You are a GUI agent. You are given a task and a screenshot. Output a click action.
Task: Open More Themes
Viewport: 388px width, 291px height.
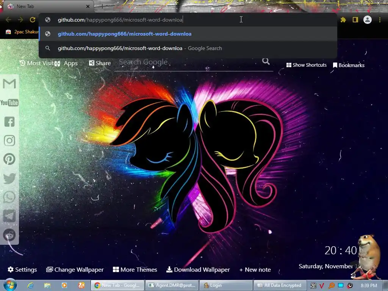[135, 269]
